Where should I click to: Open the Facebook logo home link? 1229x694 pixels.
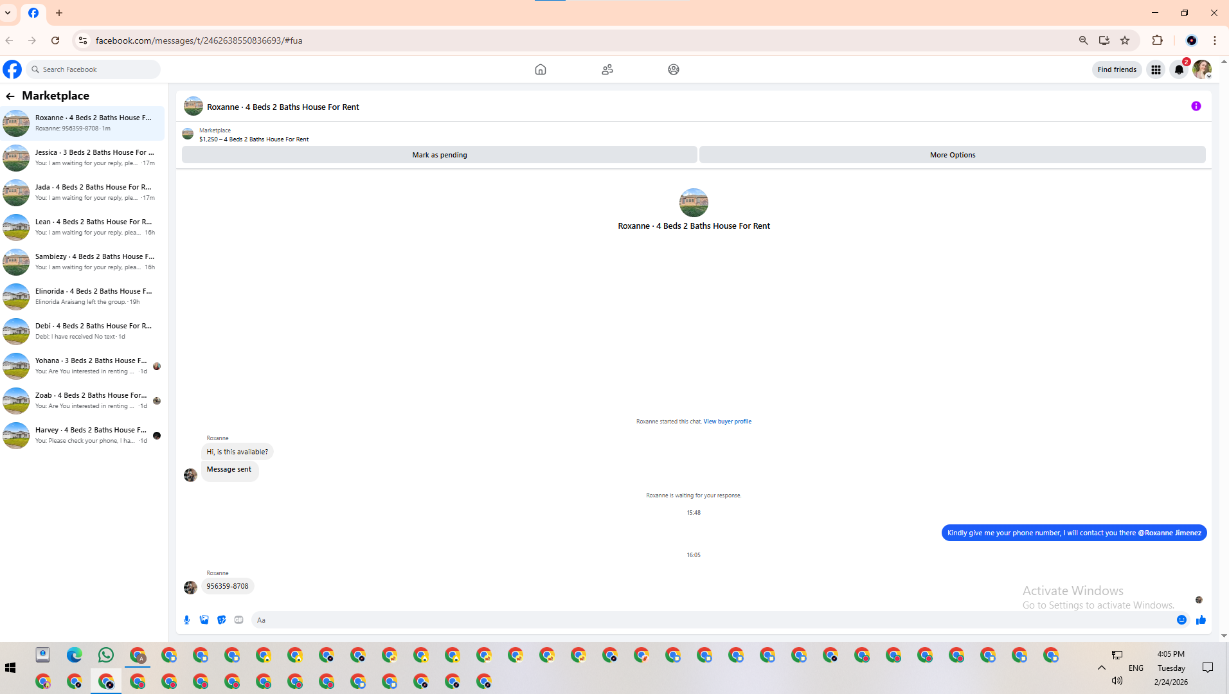pos(12,69)
